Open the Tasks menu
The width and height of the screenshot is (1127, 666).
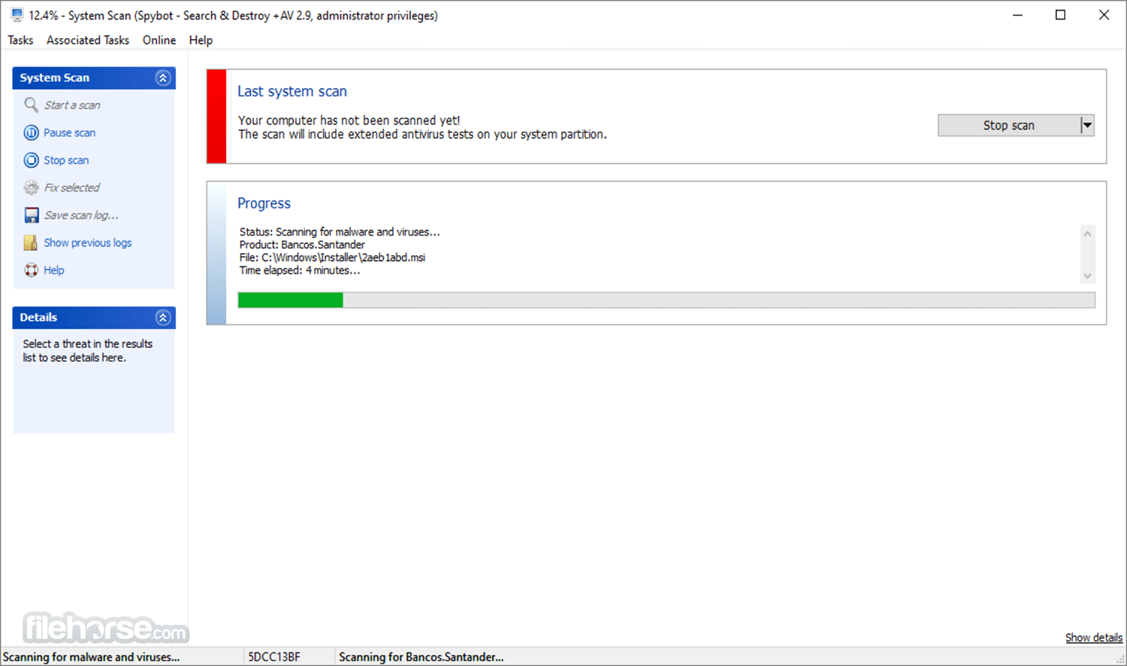(x=20, y=40)
